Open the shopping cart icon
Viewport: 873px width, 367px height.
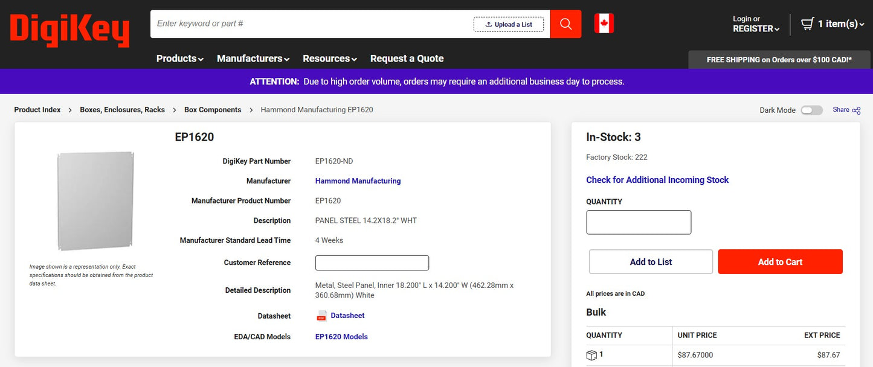pyautogui.click(x=807, y=24)
